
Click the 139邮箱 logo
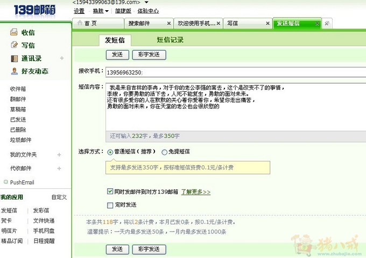click(x=35, y=10)
